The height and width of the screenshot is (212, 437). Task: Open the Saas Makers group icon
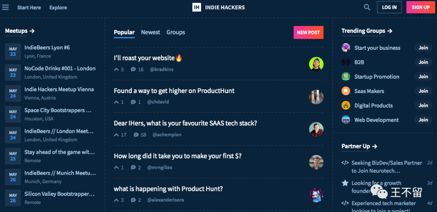click(x=346, y=91)
